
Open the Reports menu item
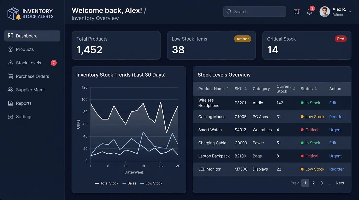pos(32,103)
